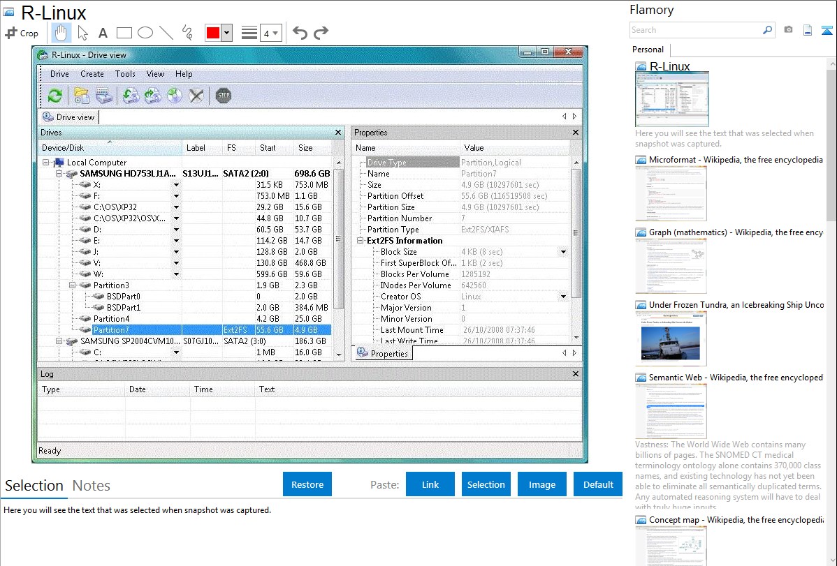This screenshot has height=566, width=837.
Task: Switch to the Notes tab
Action: pyautogui.click(x=92, y=486)
